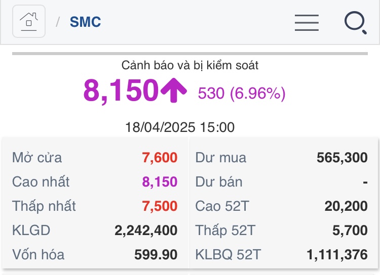Go to the home page icon
380x275 pixels.
(29, 22)
